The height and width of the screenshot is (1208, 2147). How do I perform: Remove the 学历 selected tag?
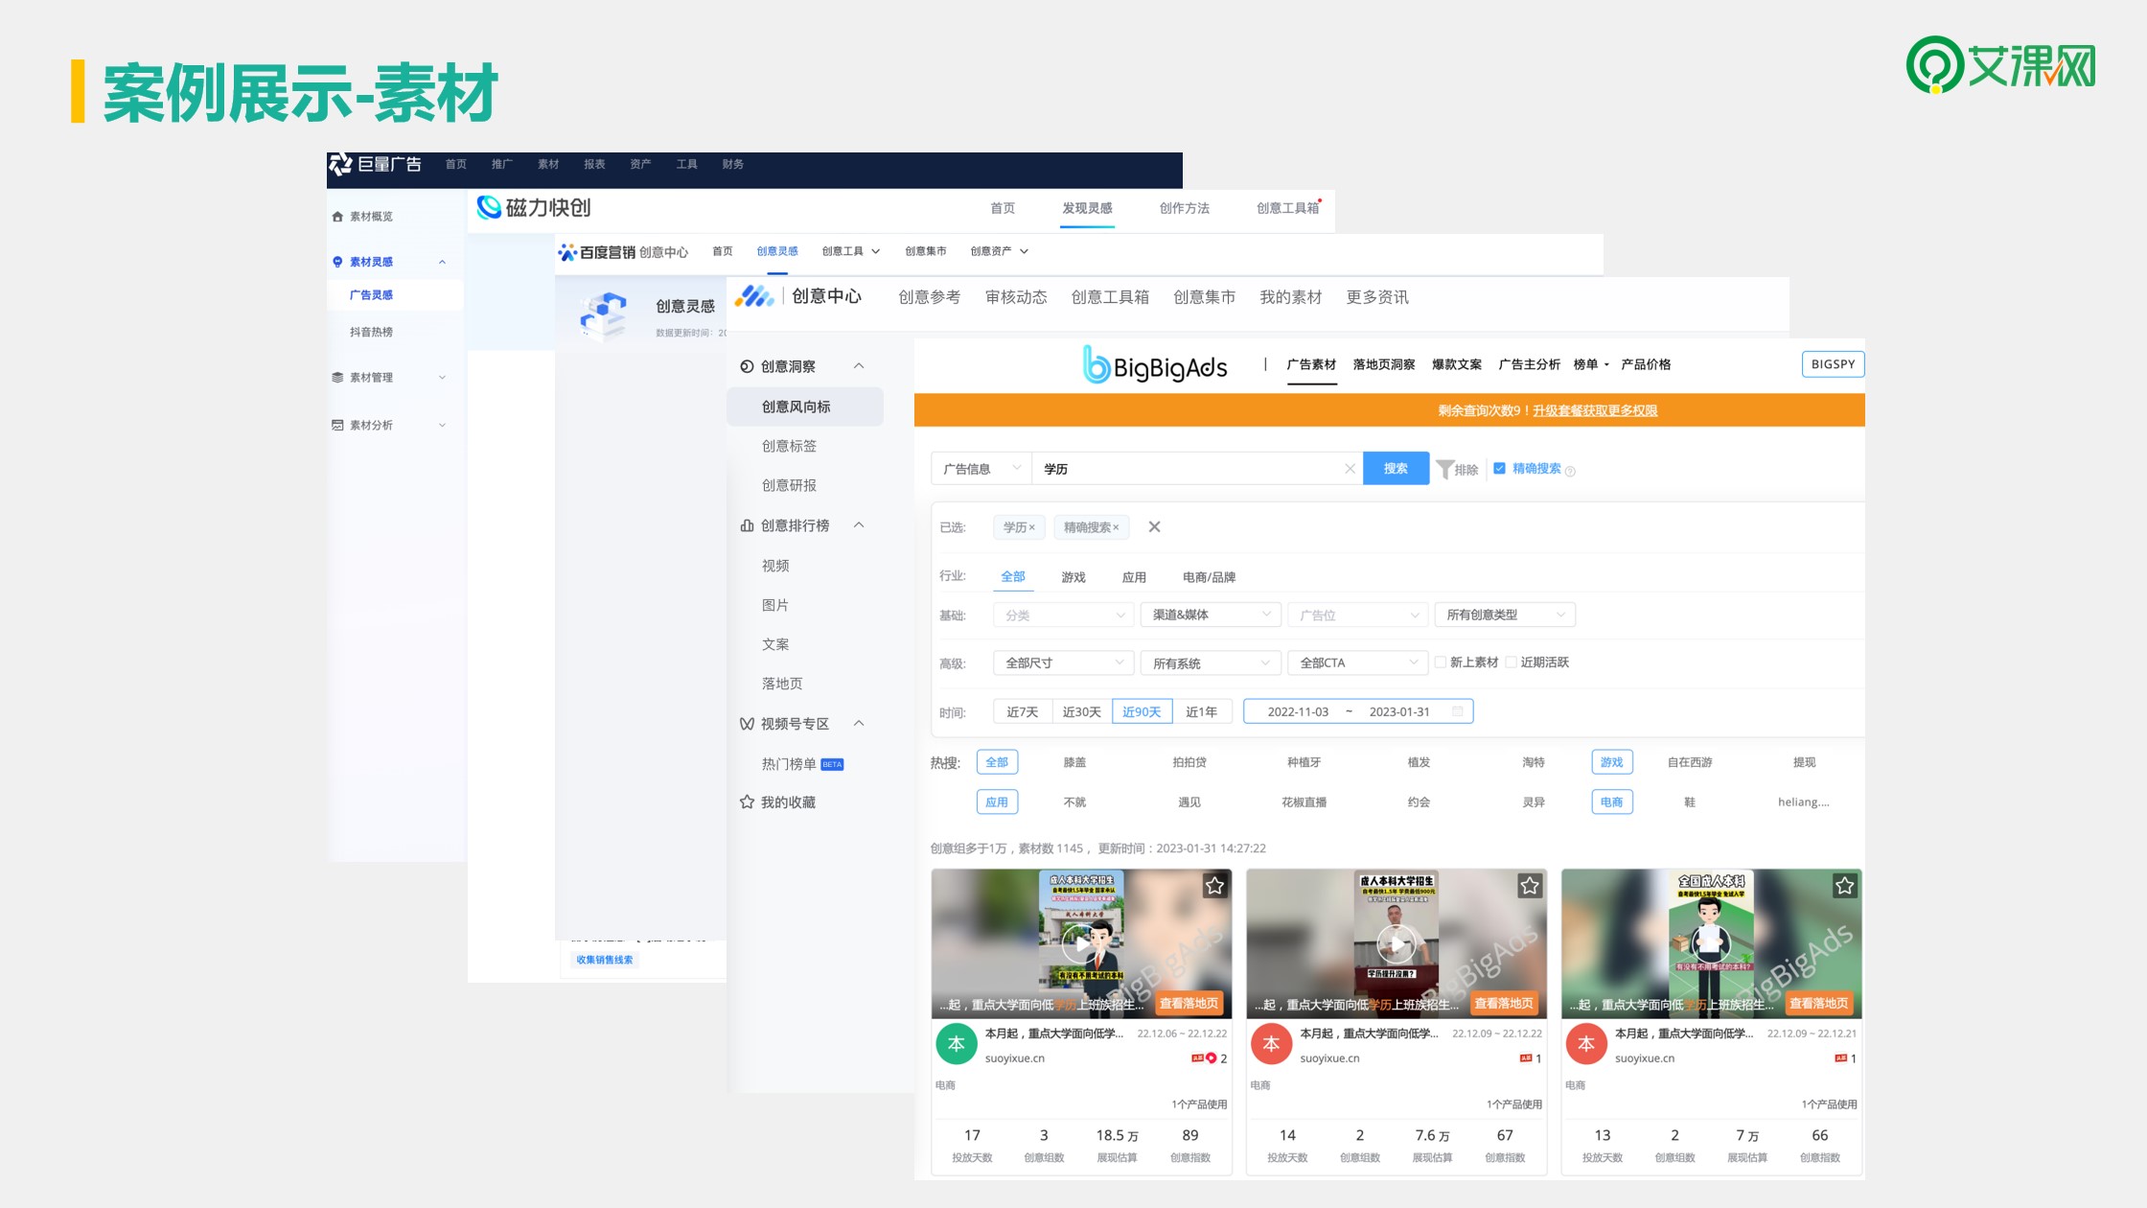point(1032,527)
